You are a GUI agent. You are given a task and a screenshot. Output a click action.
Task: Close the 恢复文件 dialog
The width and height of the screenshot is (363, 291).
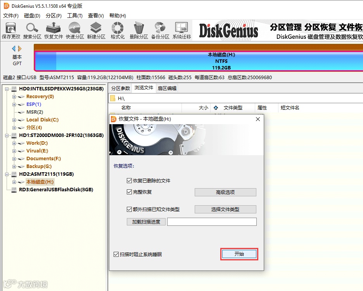tap(258, 119)
